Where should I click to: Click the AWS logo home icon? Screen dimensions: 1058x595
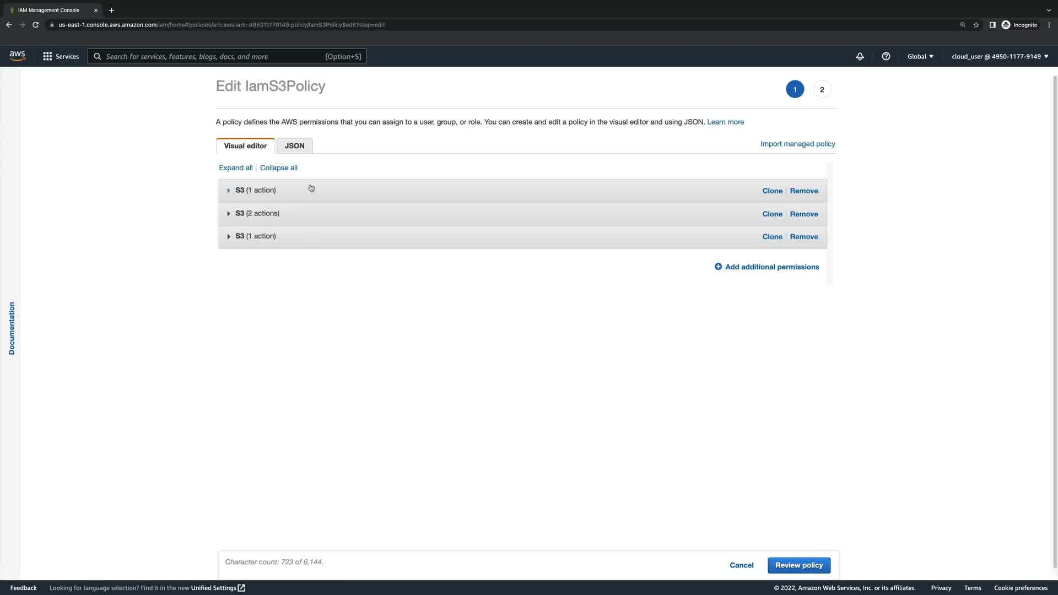pos(17,56)
